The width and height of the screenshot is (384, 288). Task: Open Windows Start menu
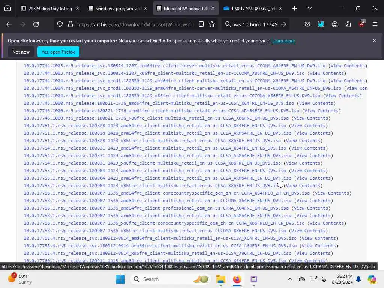pos(120,279)
